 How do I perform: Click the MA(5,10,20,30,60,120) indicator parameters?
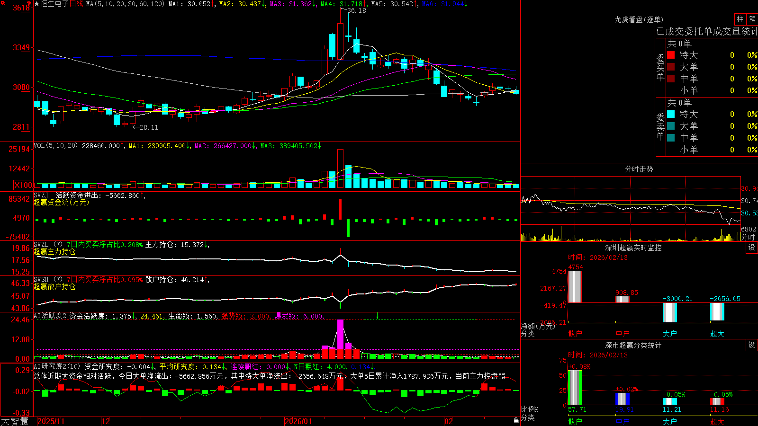pyautogui.click(x=125, y=4)
